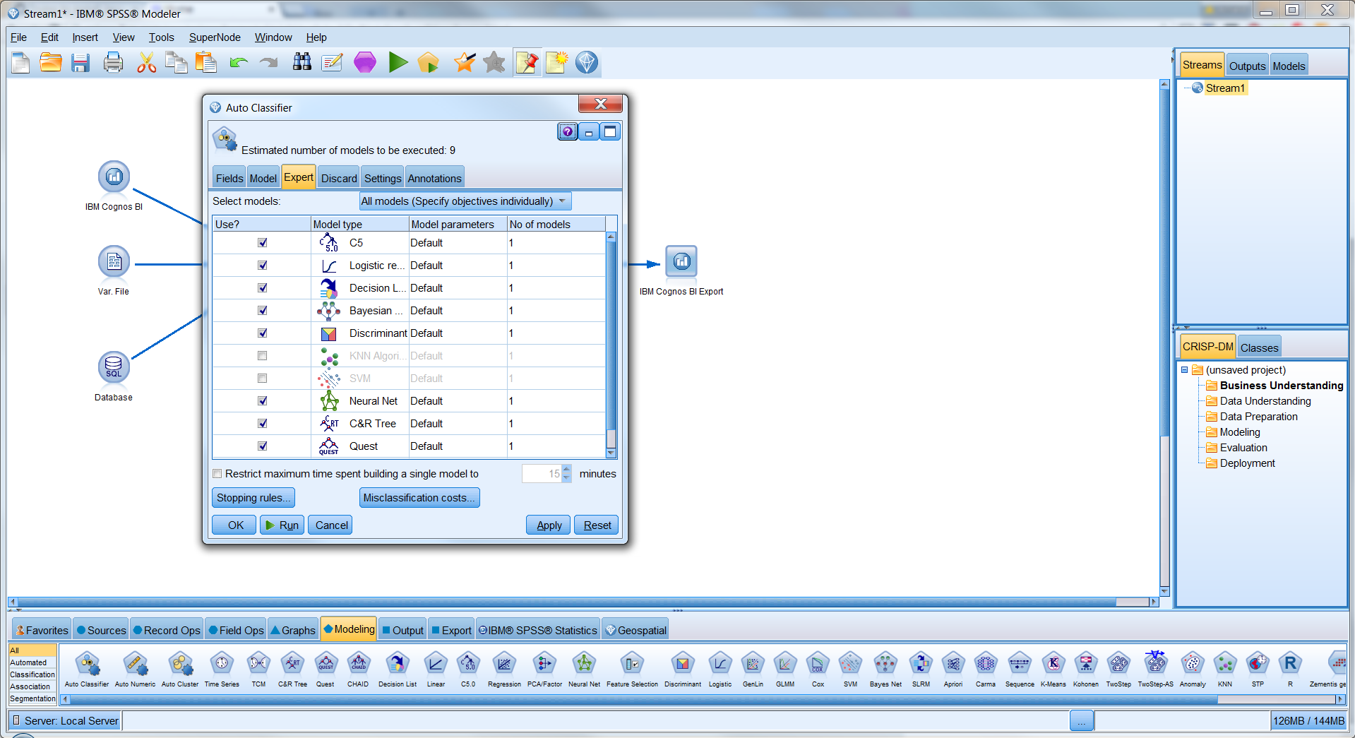Open the Tools menu
The width and height of the screenshot is (1355, 738).
coord(161,37)
